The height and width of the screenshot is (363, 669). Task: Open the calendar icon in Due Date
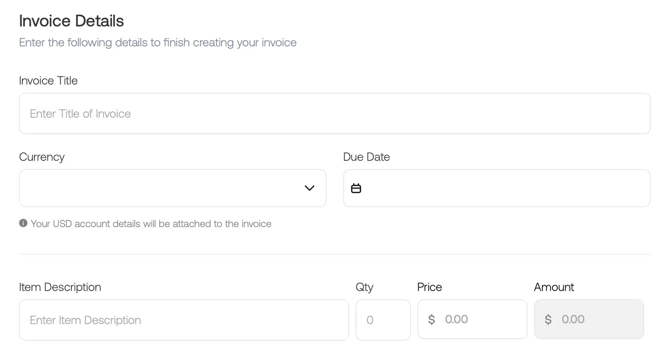356,188
